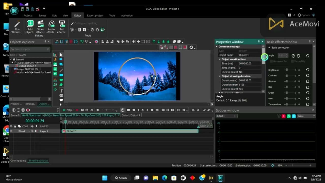The height and width of the screenshot is (183, 325).
Task: Click the green move-down-one-layer arrow
Action: pyautogui.click(x=159, y=42)
